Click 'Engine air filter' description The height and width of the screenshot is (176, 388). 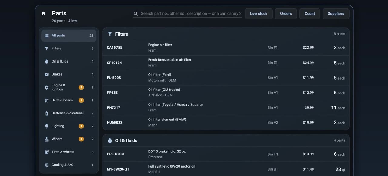click(x=160, y=45)
